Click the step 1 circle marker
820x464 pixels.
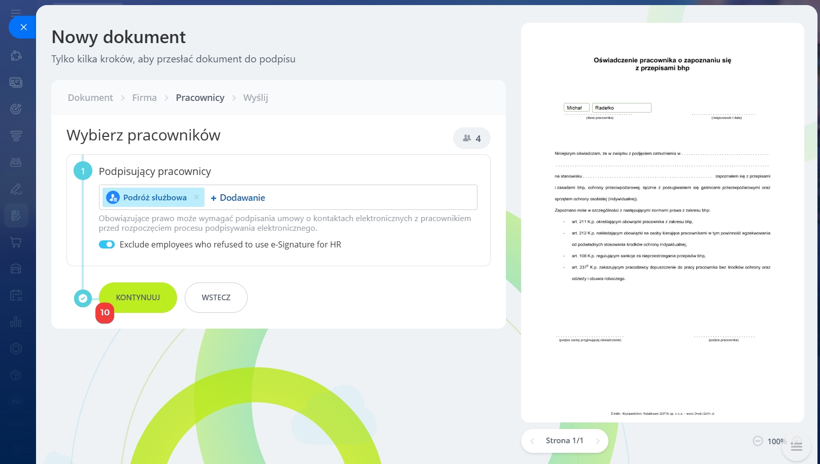click(83, 171)
